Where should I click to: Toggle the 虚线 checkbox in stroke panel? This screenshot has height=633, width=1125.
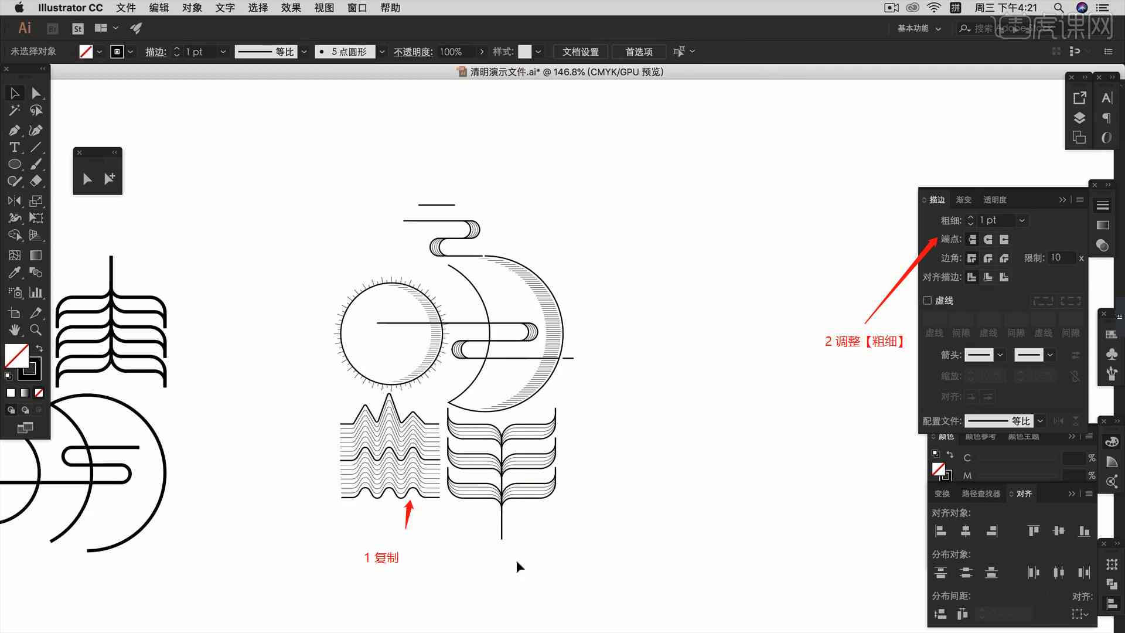point(930,301)
